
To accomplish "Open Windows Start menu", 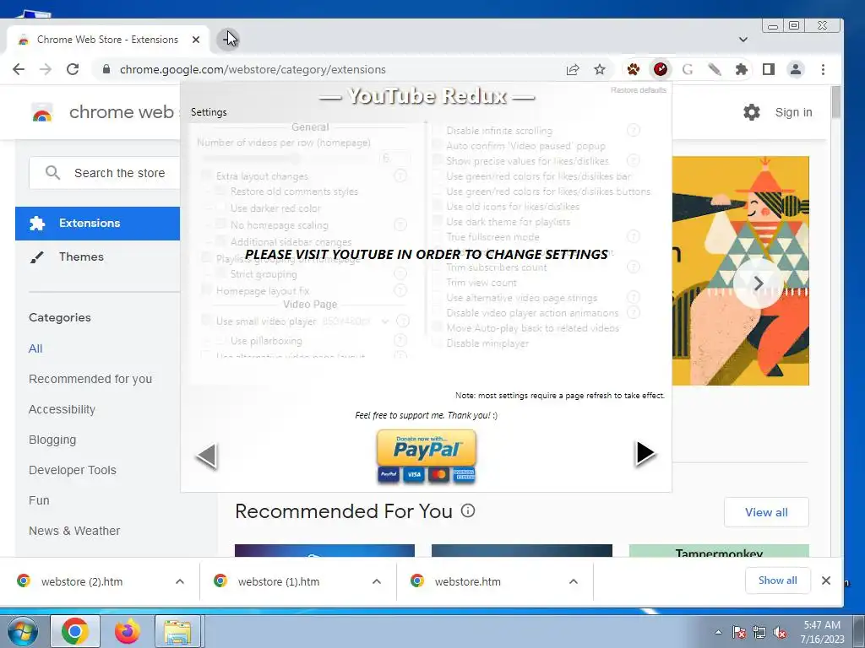I will pyautogui.click(x=23, y=631).
